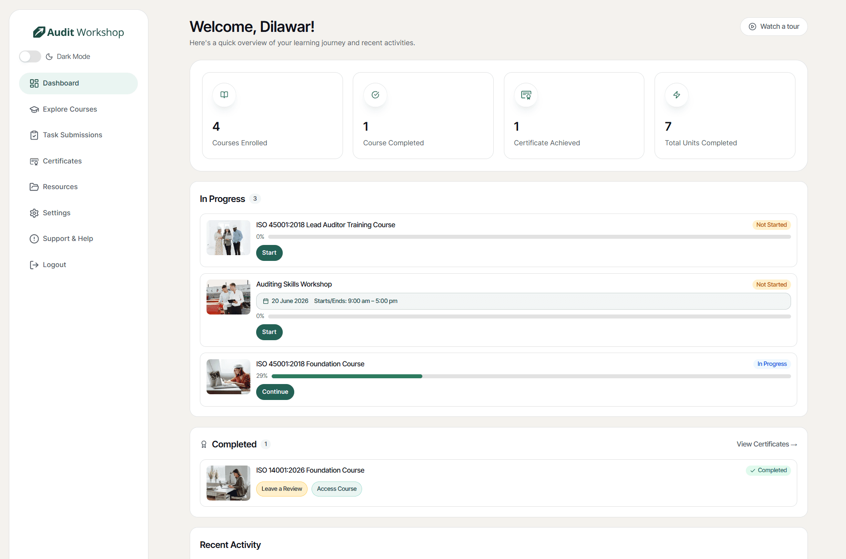The width and height of the screenshot is (846, 559).
Task: Click the Task Submissions clipboard icon
Action: pyautogui.click(x=34, y=135)
